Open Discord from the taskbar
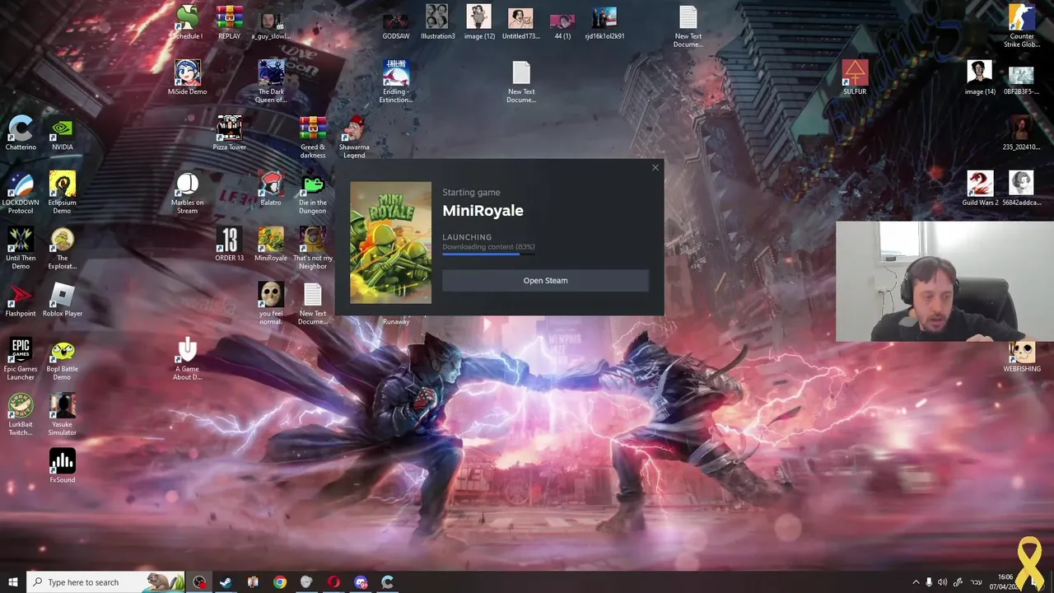Screen dimensions: 1054x593 361,582
